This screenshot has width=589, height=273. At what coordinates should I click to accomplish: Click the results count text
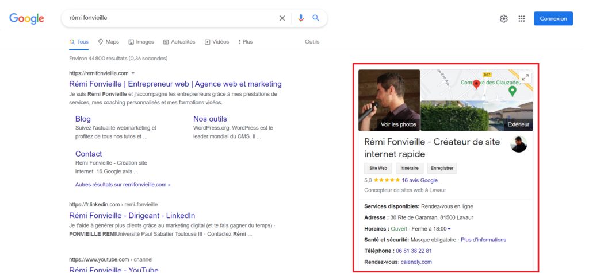tap(118, 58)
